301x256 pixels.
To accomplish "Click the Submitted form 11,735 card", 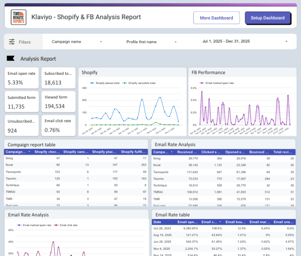I will [22, 102].
